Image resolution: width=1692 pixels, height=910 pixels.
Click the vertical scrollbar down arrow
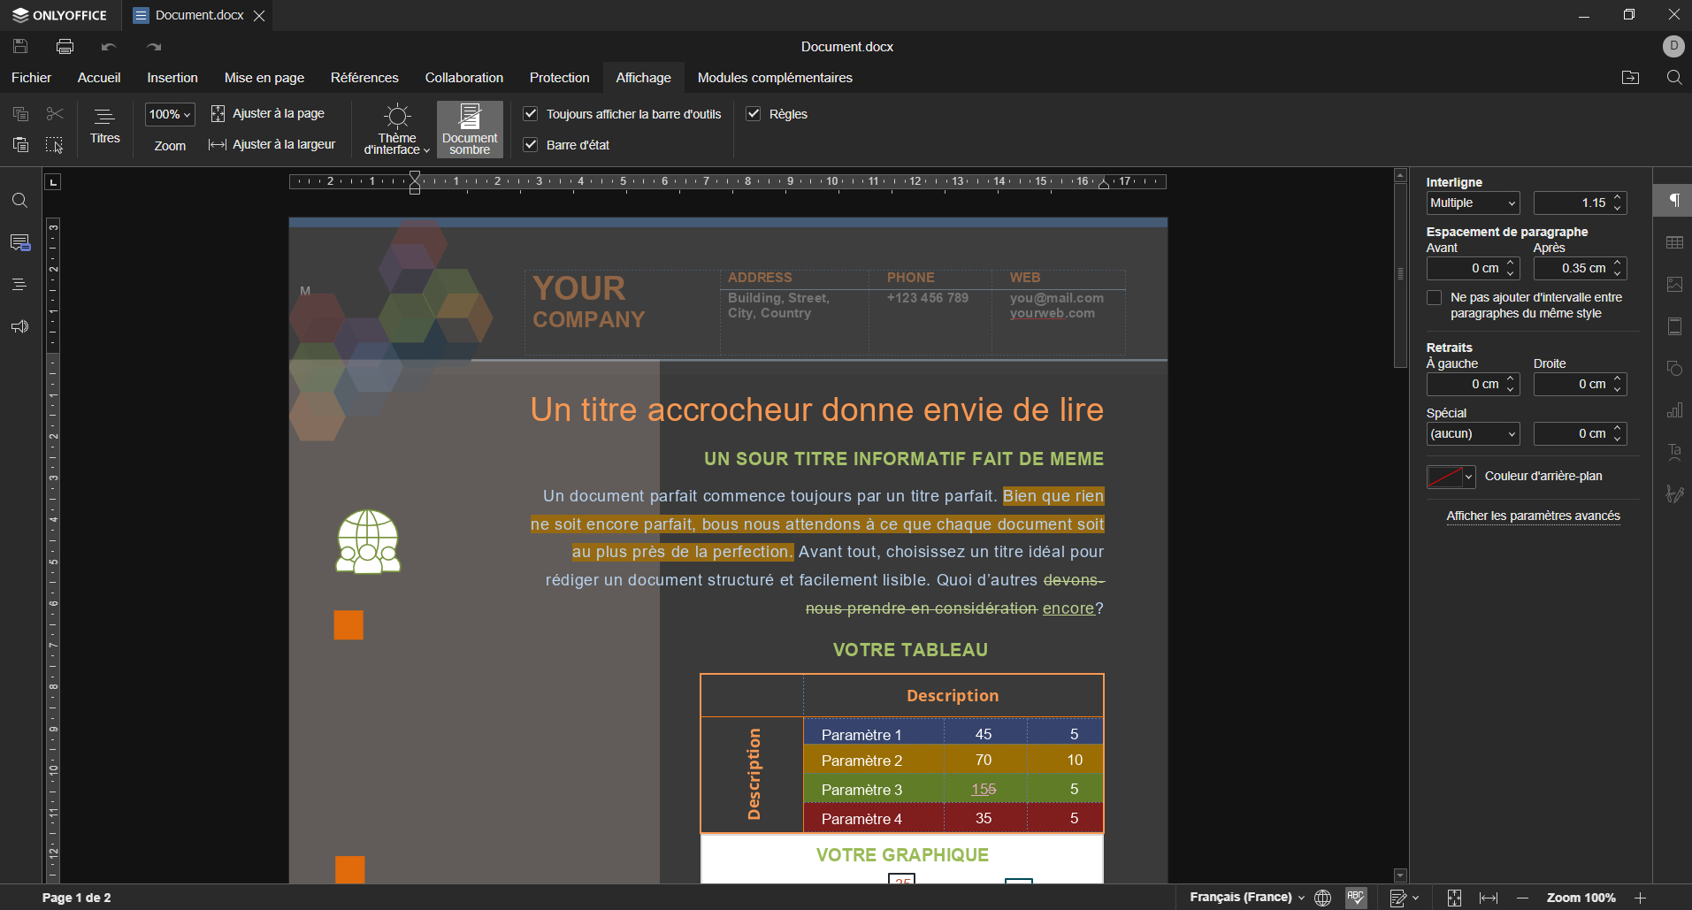click(1400, 876)
